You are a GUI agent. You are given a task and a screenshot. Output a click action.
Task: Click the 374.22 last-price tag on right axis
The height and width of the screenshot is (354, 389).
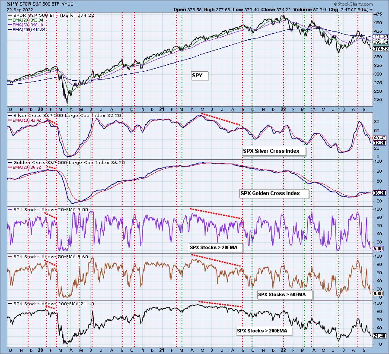tap(380, 49)
